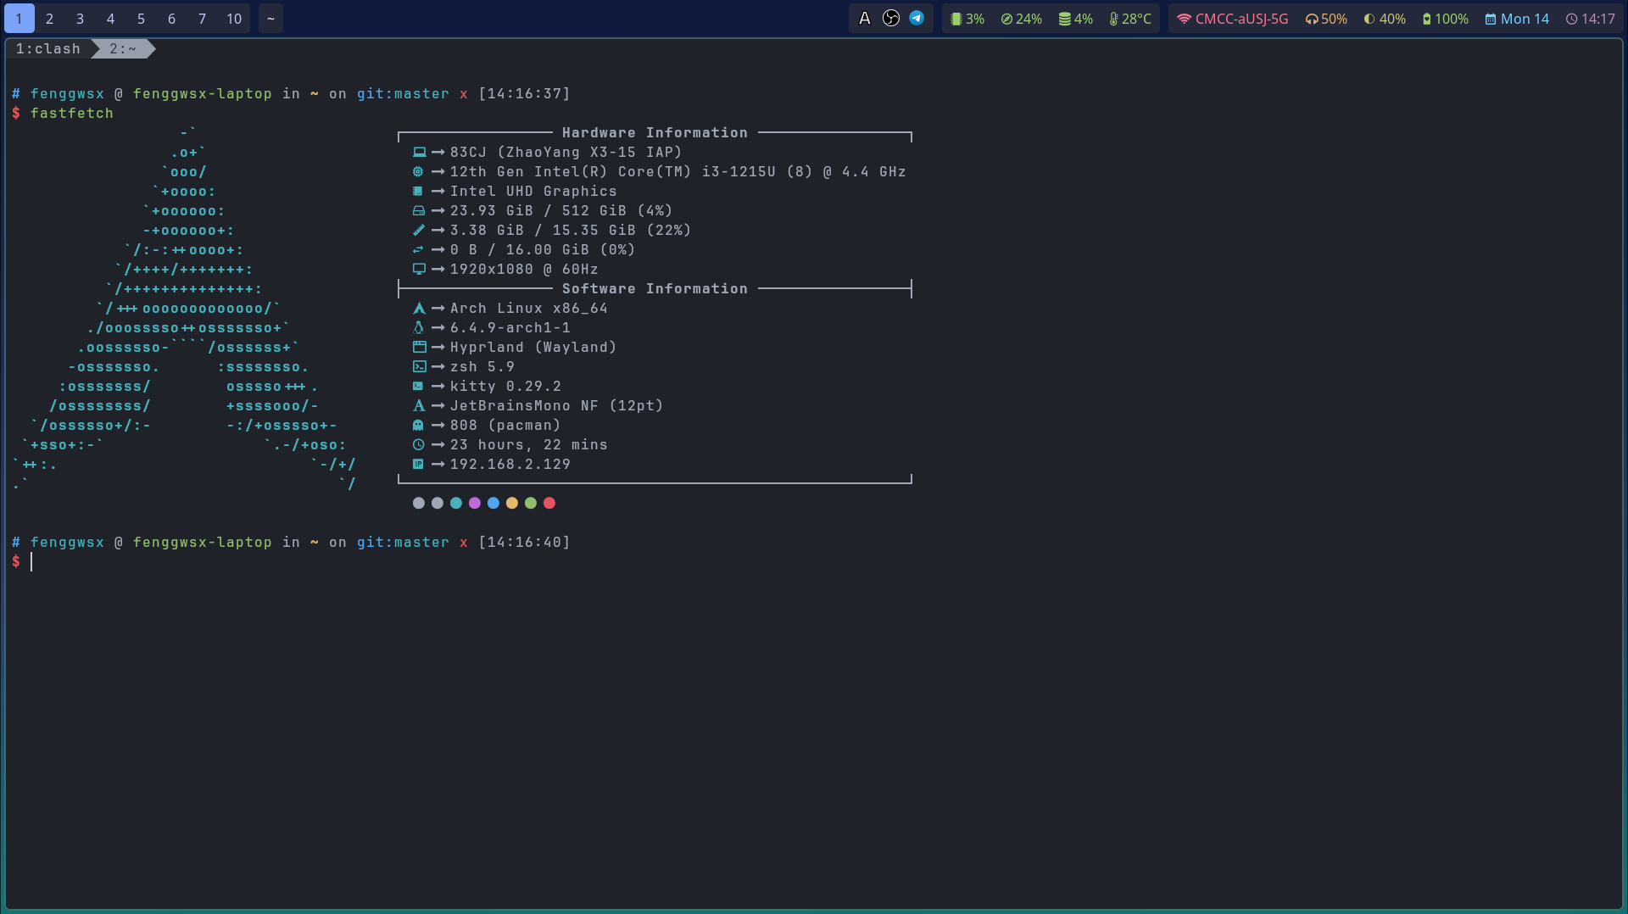Click the red color dot
1628x914 pixels.
point(549,504)
